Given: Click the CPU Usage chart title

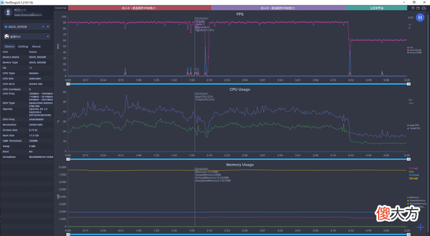Looking at the screenshot, I should tap(239, 89).
